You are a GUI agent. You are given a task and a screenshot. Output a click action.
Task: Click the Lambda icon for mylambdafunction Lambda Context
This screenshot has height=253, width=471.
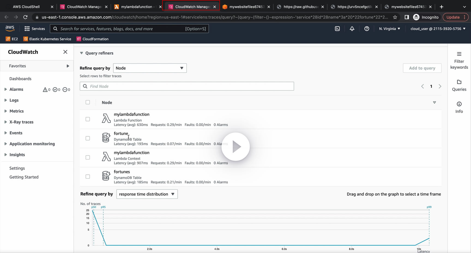(x=106, y=157)
